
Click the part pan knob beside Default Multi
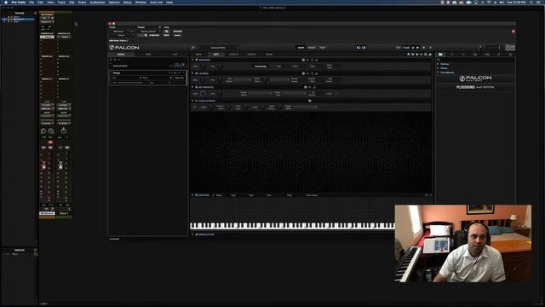(182, 66)
